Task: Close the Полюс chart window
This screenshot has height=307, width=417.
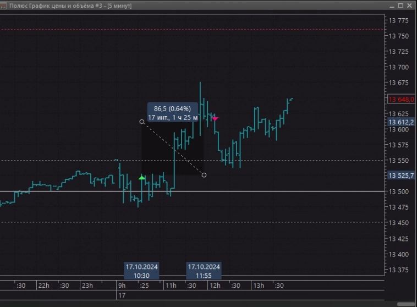Action: [410, 5]
